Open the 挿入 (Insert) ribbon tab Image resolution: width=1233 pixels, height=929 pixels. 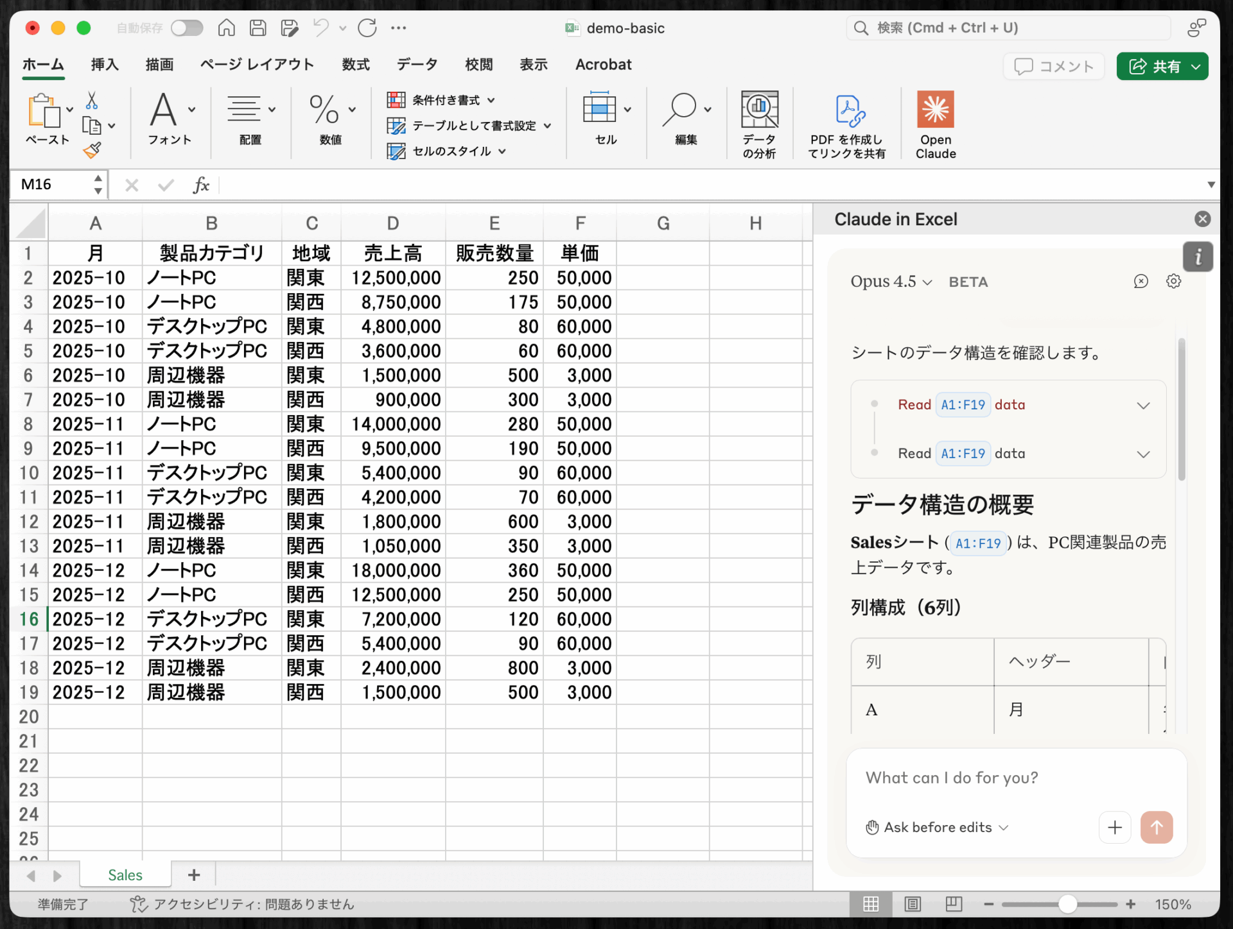(x=105, y=65)
